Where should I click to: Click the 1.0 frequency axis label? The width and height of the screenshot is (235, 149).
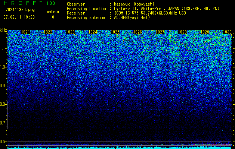[x=3, y=67]
